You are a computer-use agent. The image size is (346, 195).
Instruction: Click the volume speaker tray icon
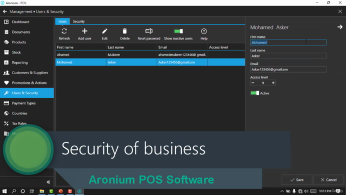(307, 191)
